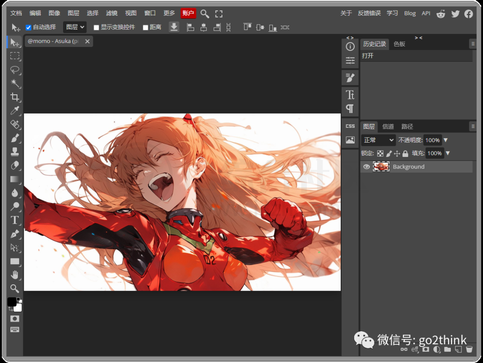The width and height of the screenshot is (483, 363).
Task: Uncheck the 自动选择 checkbox
Action: [28, 27]
